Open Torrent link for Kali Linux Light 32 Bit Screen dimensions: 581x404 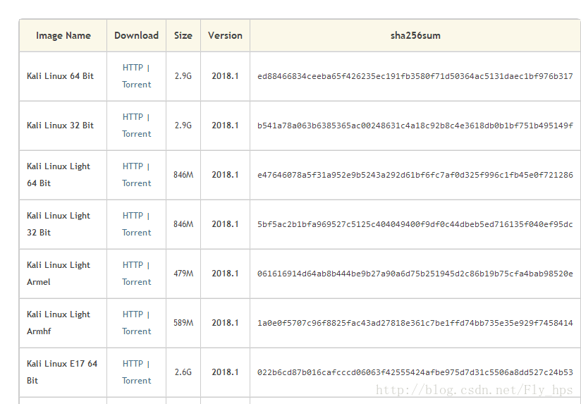(137, 233)
